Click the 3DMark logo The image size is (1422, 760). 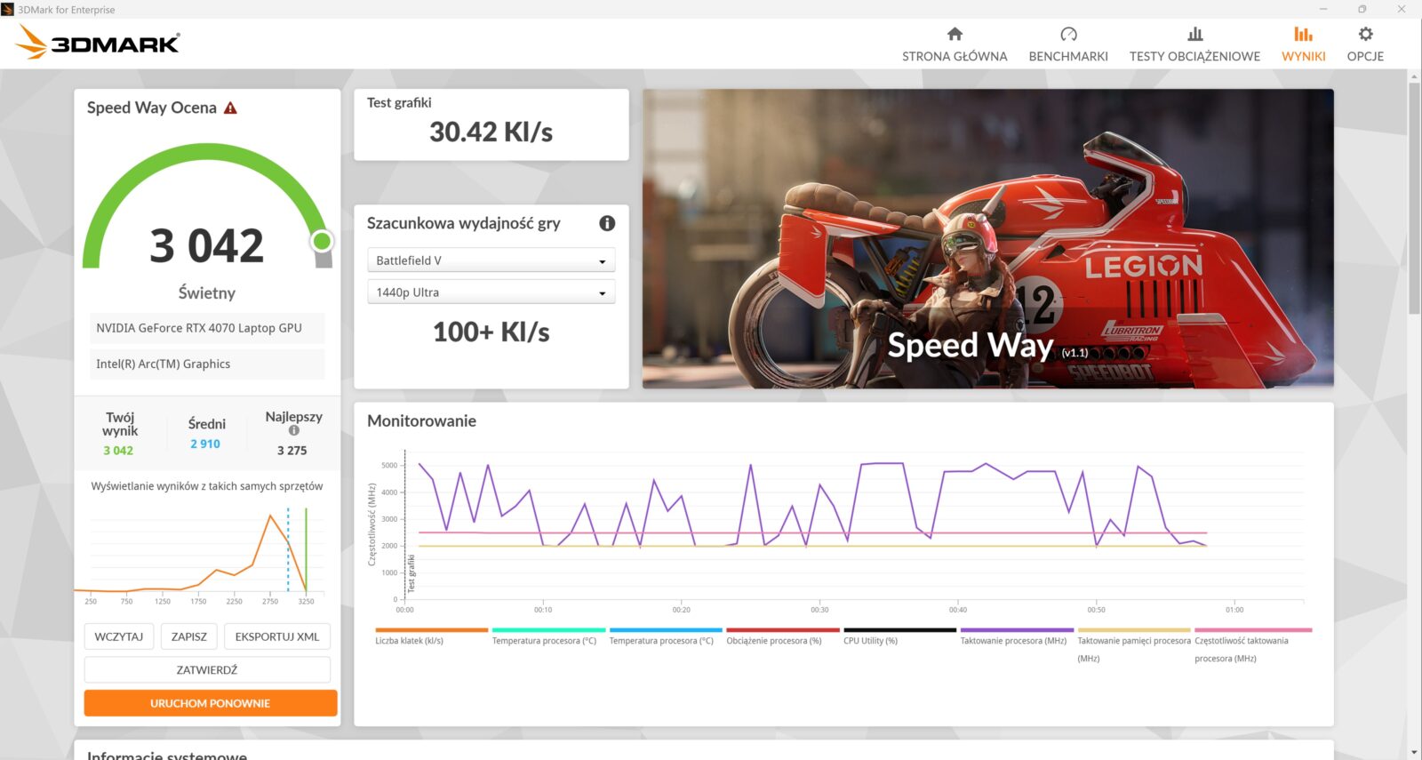coord(99,43)
